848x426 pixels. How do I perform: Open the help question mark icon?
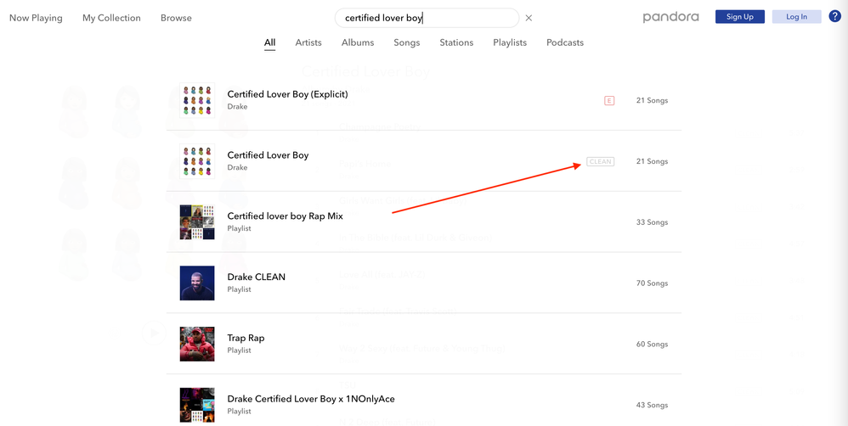834,16
